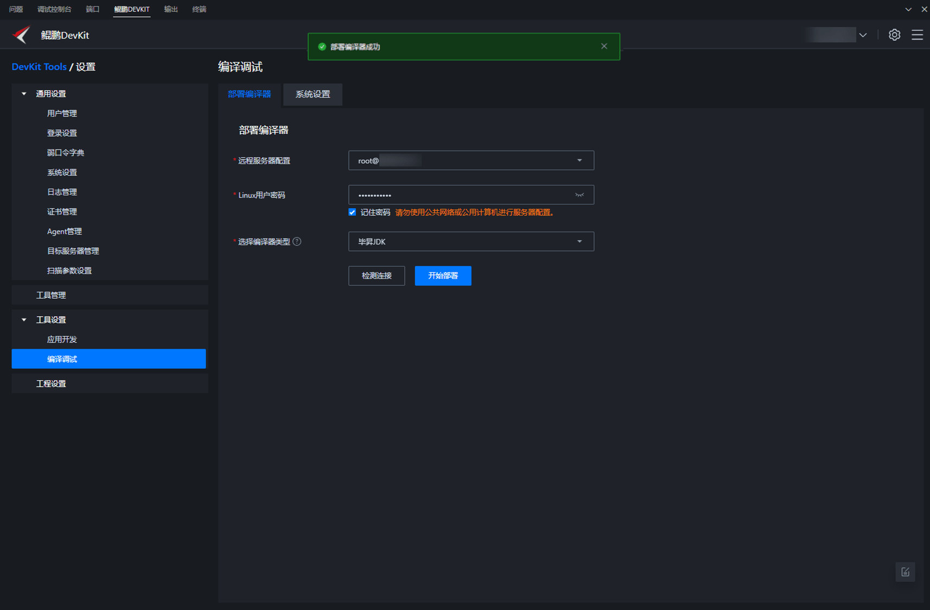Click the green success check icon

click(322, 47)
